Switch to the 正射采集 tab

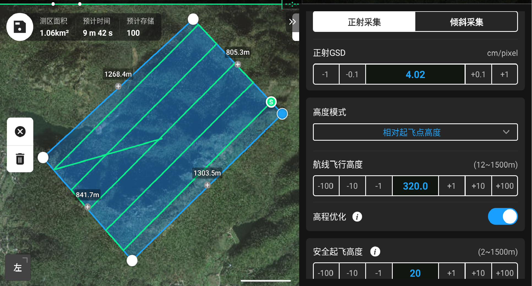coord(364,22)
